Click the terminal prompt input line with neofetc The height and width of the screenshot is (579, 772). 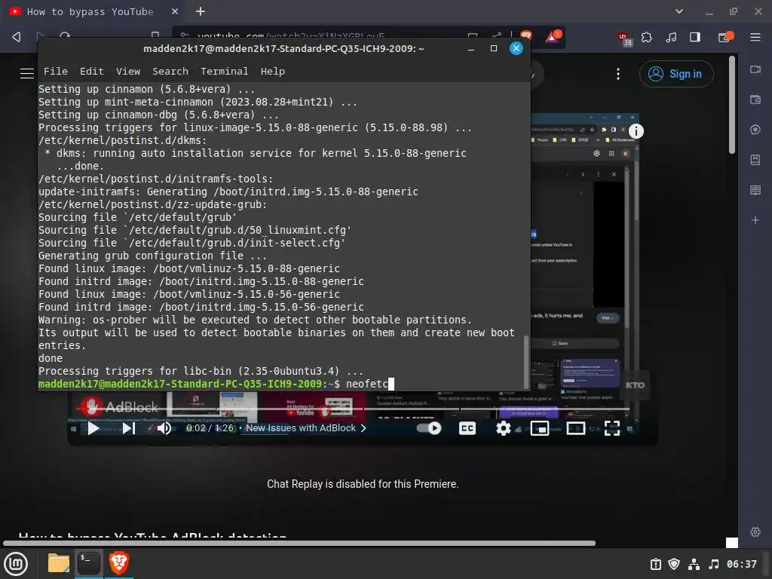[x=216, y=384]
